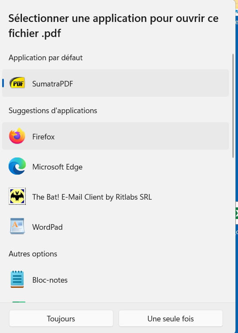Choose the Firefox entry in suggestions
Viewport: 238px width, 333px height.
(116, 136)
